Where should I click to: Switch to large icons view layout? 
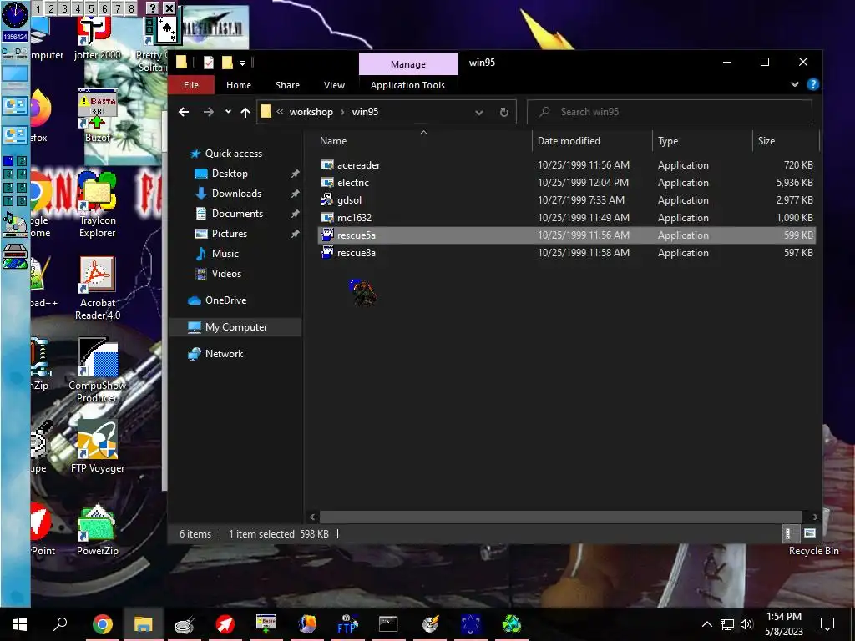point(810,533)
